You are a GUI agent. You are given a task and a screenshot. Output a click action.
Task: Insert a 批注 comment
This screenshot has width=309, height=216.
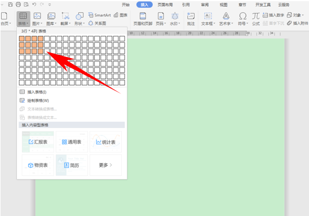[191, 19]
